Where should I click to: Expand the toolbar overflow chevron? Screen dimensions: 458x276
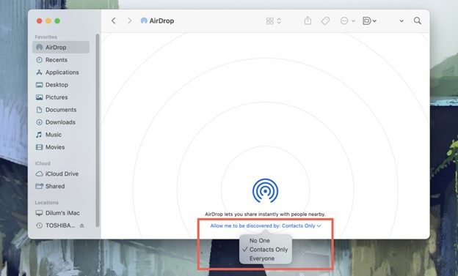(x=401, y=21)
